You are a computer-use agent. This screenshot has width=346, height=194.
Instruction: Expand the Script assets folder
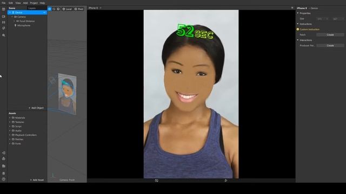(10, 127)
